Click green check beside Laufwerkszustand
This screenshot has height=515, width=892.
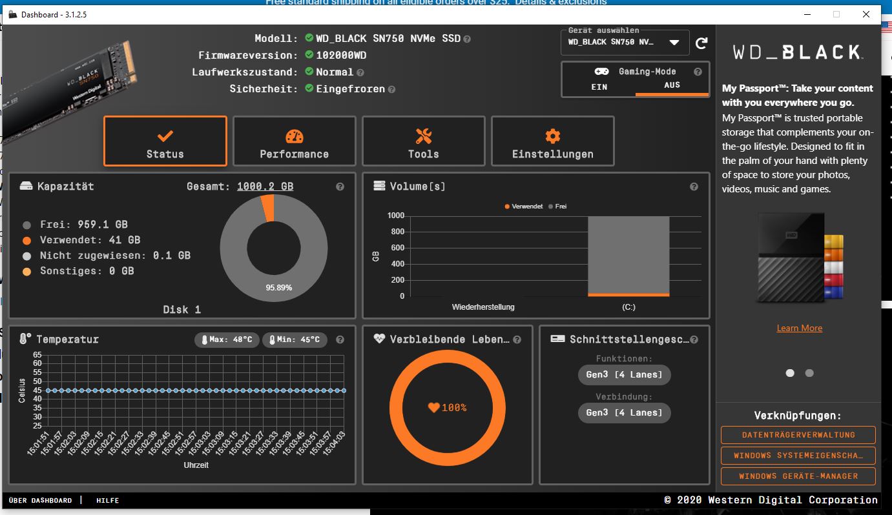[309, 72]
